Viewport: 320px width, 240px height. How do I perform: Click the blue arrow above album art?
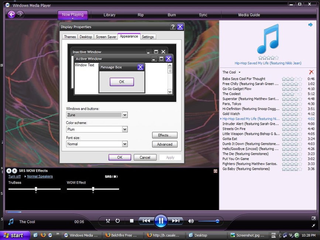(310, 25)
